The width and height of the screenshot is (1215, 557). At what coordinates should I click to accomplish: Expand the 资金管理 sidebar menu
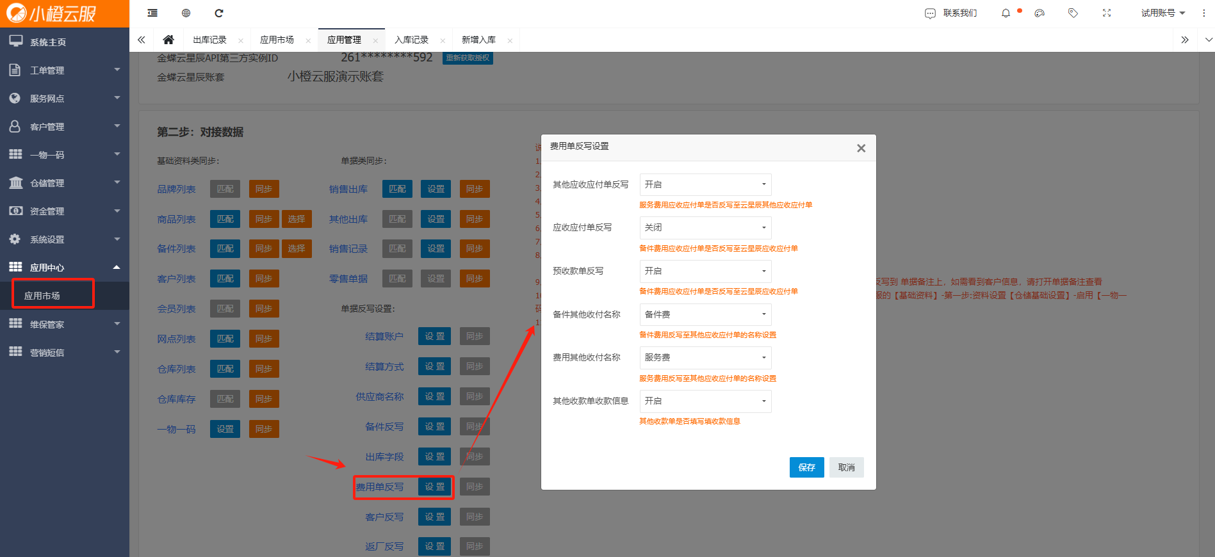tap(65, 211)
